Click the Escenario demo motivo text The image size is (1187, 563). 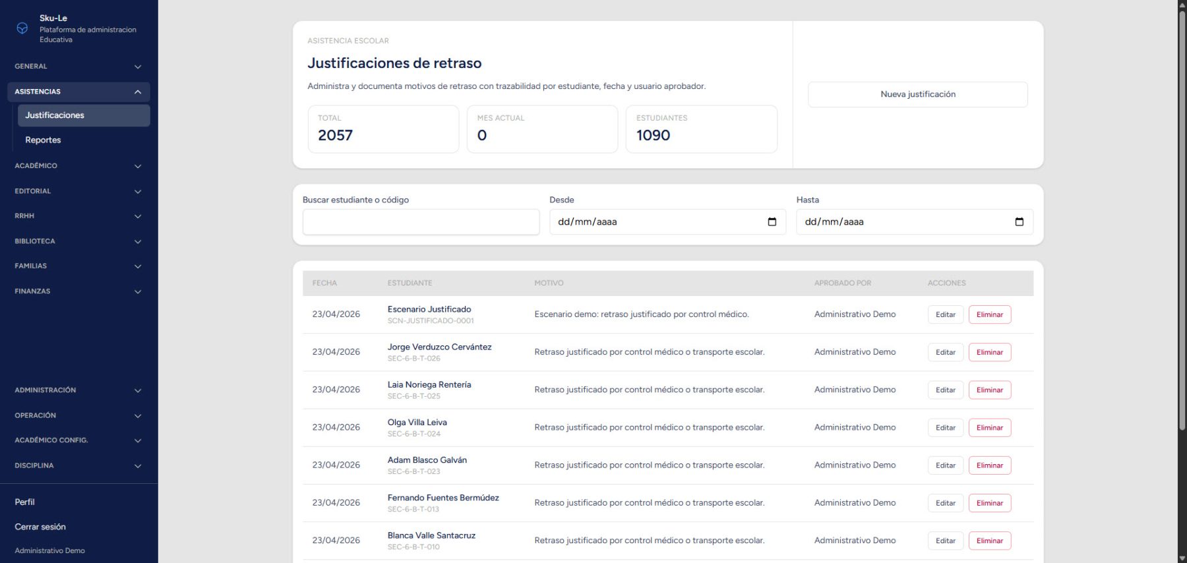(642, 314)
